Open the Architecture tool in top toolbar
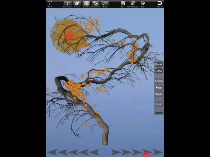This screenshot has height=157, width=210. 68,4
